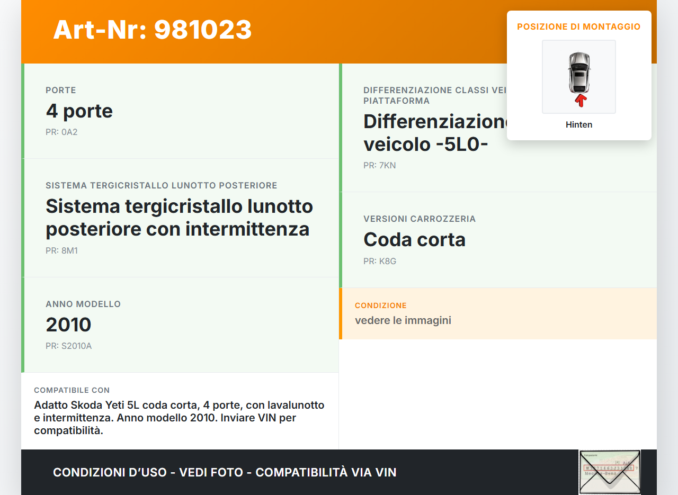Click the car mounting position image
Viewport: 678px width, 495px height.
click(579, 77)
